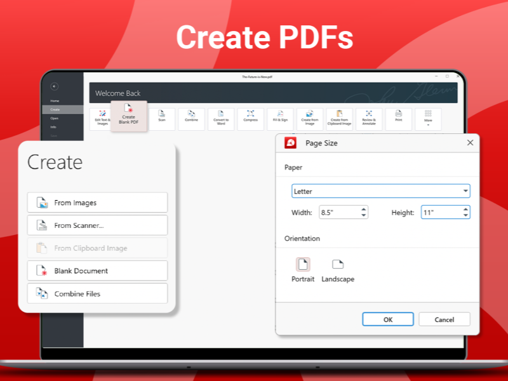Launch the Fill & Sign tool
The image size is (508, 381).
click(280, 119)
